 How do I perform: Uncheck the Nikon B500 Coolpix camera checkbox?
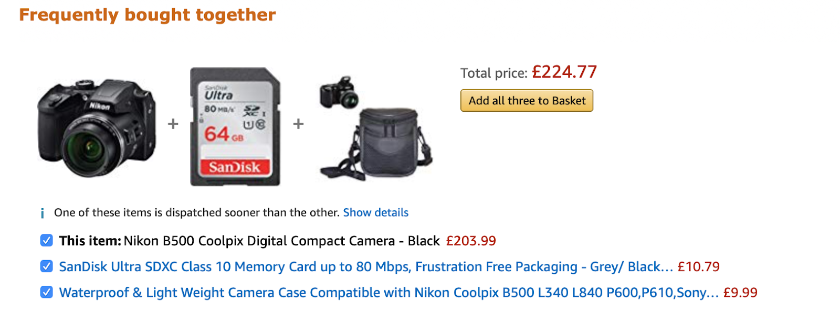point(47,240)
